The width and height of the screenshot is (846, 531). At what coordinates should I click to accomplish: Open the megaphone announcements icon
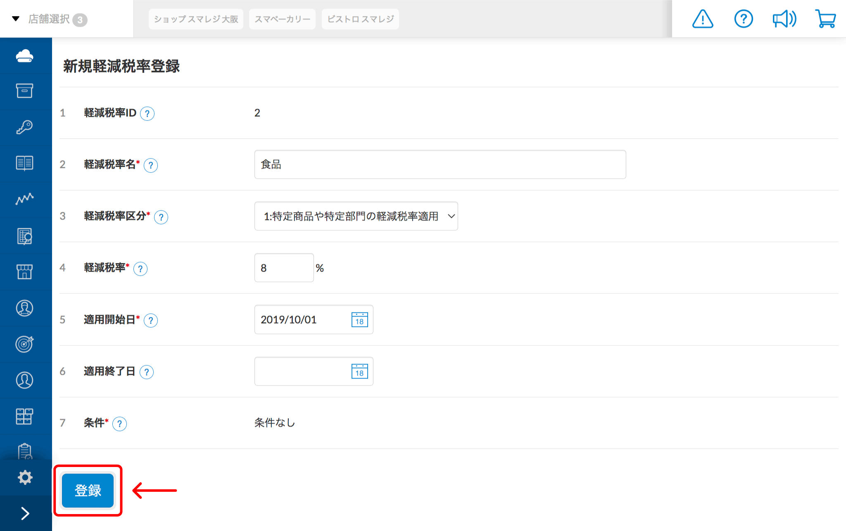tap(784, 19)
